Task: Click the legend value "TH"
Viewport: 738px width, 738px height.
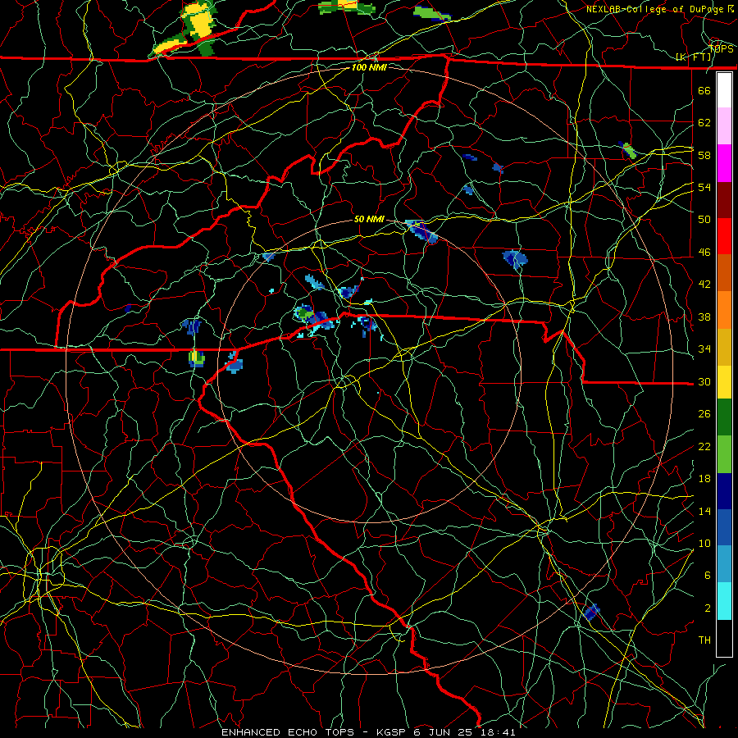Action: 704,640
